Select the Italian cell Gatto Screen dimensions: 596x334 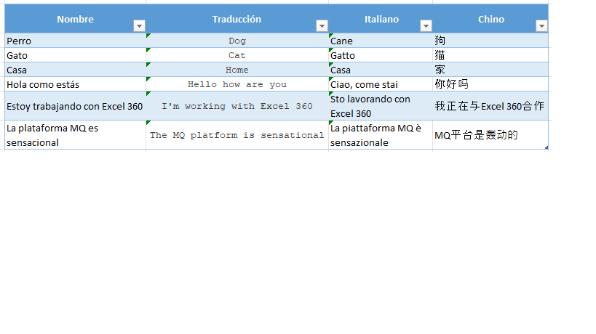click(x=381, y=55)
